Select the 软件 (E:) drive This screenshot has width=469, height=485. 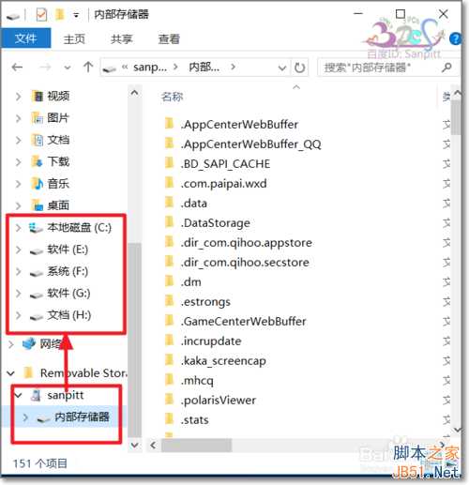coord(68,250)
